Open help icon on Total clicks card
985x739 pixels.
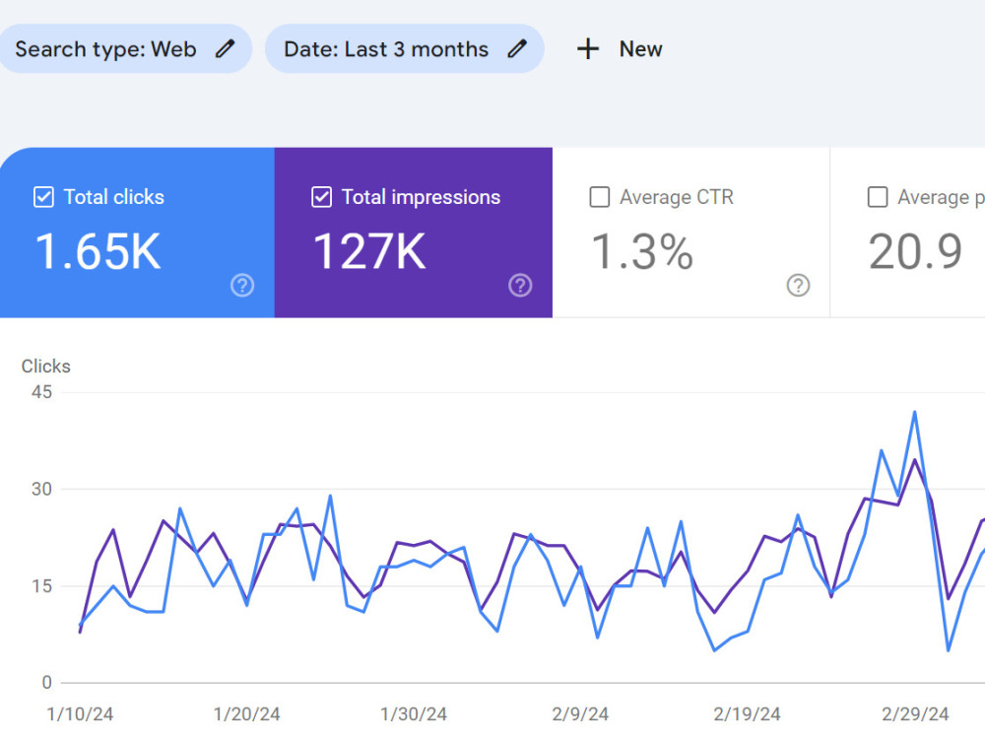click(242, 286)
